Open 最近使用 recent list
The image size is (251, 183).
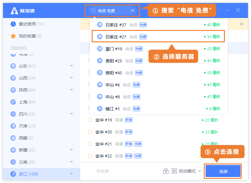coord(41,24)
